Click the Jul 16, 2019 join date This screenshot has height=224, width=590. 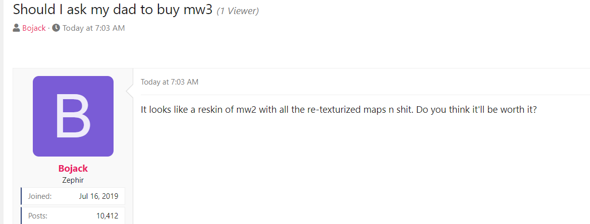(98, 196)
